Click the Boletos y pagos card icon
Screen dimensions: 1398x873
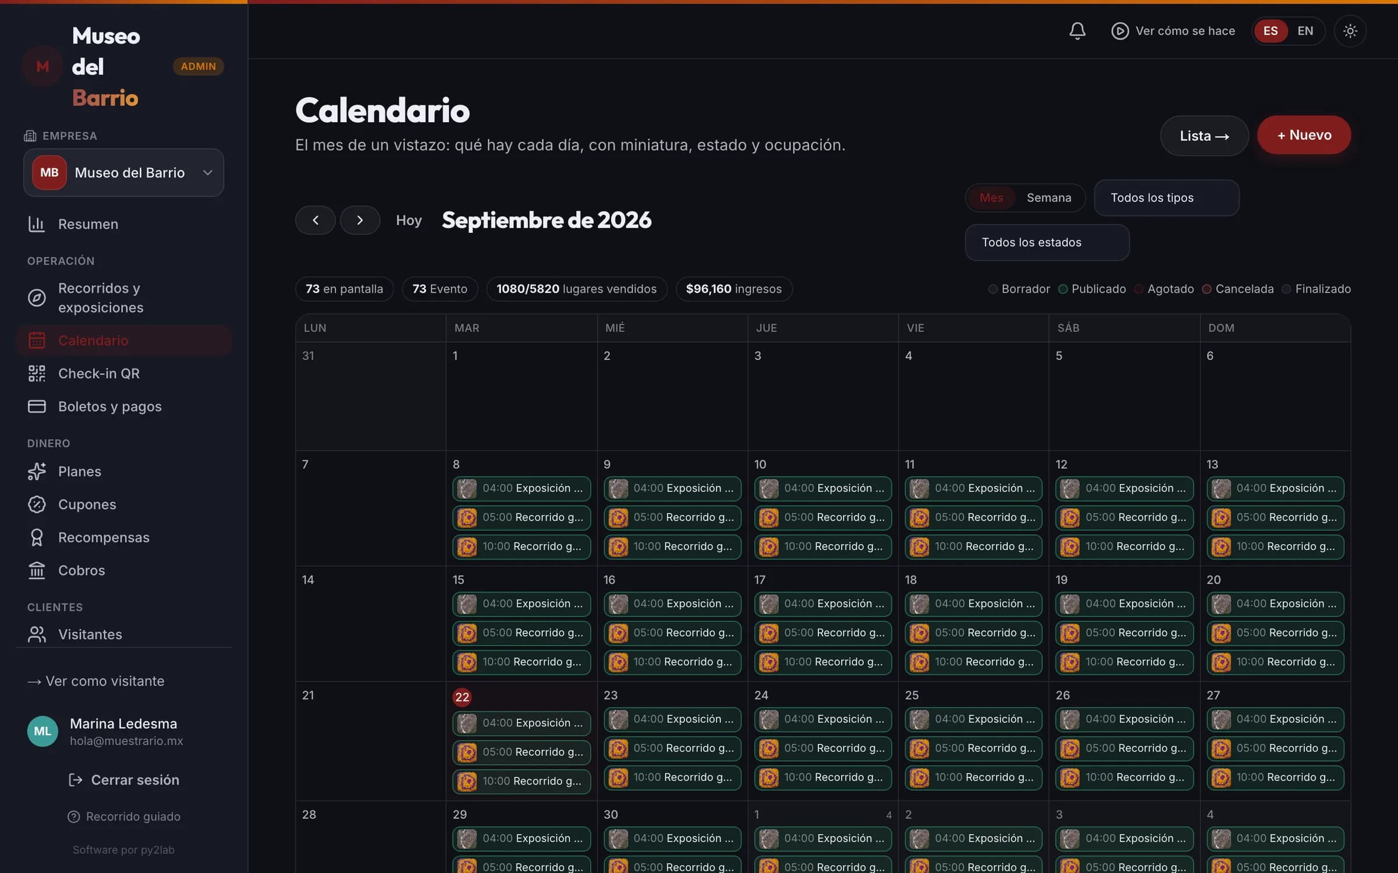pos(37,406)
